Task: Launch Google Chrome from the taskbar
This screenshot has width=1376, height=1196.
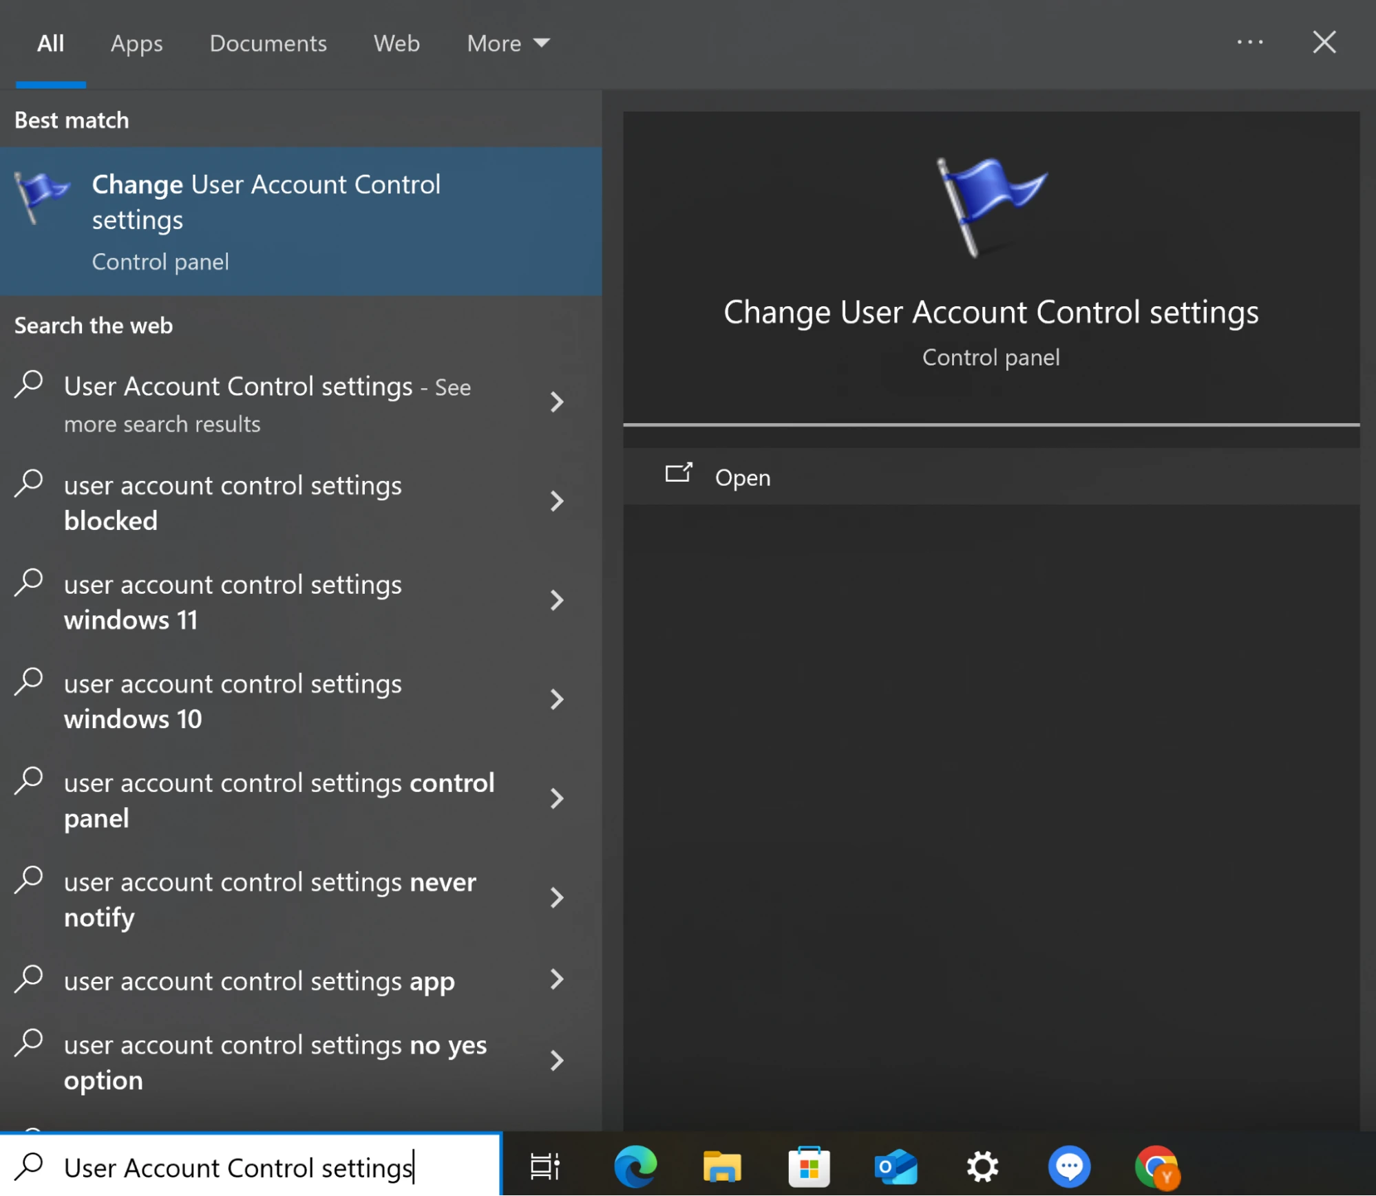Action: [1157, 1168]
